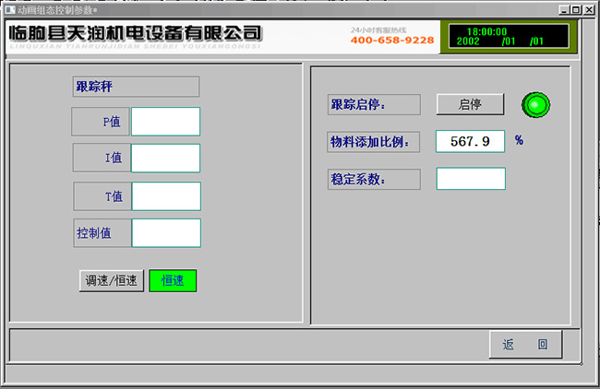Click the 返回 button to go back
The image size is (600, 389).
525,345
